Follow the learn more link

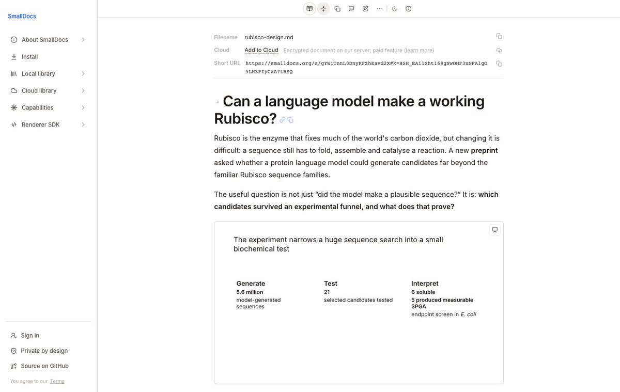(419, 51)
